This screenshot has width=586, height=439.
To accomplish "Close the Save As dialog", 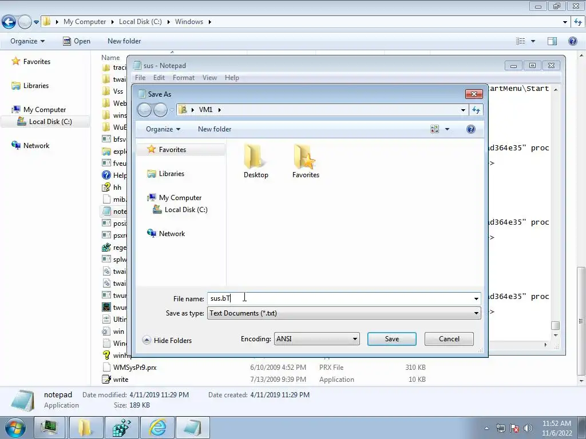I will [x=474, y=94].
